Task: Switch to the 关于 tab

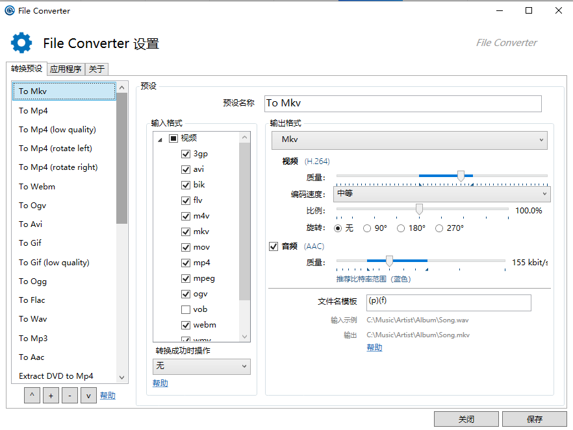Action: click(x=96, y=68)
